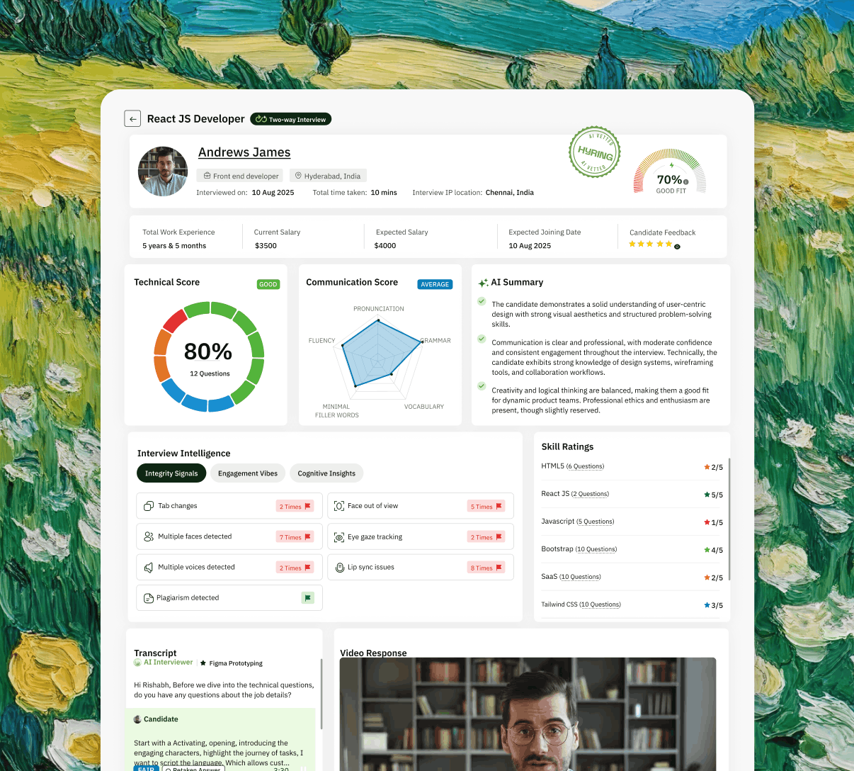
Task: Open React JS 2 Questions link
Action: point(590,494)
